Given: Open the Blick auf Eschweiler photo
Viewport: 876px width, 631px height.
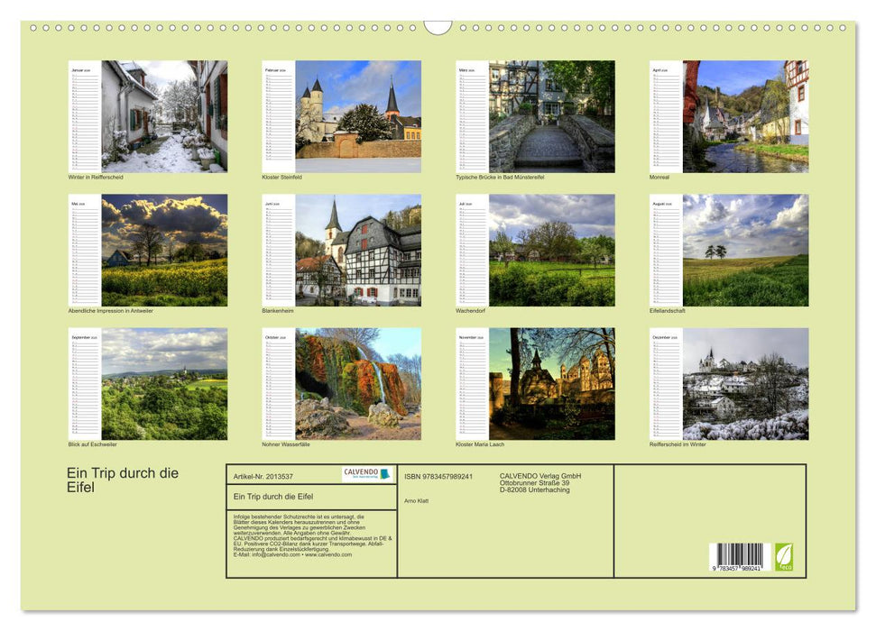Looking at the screenshot, I should [x=163, y=384].
